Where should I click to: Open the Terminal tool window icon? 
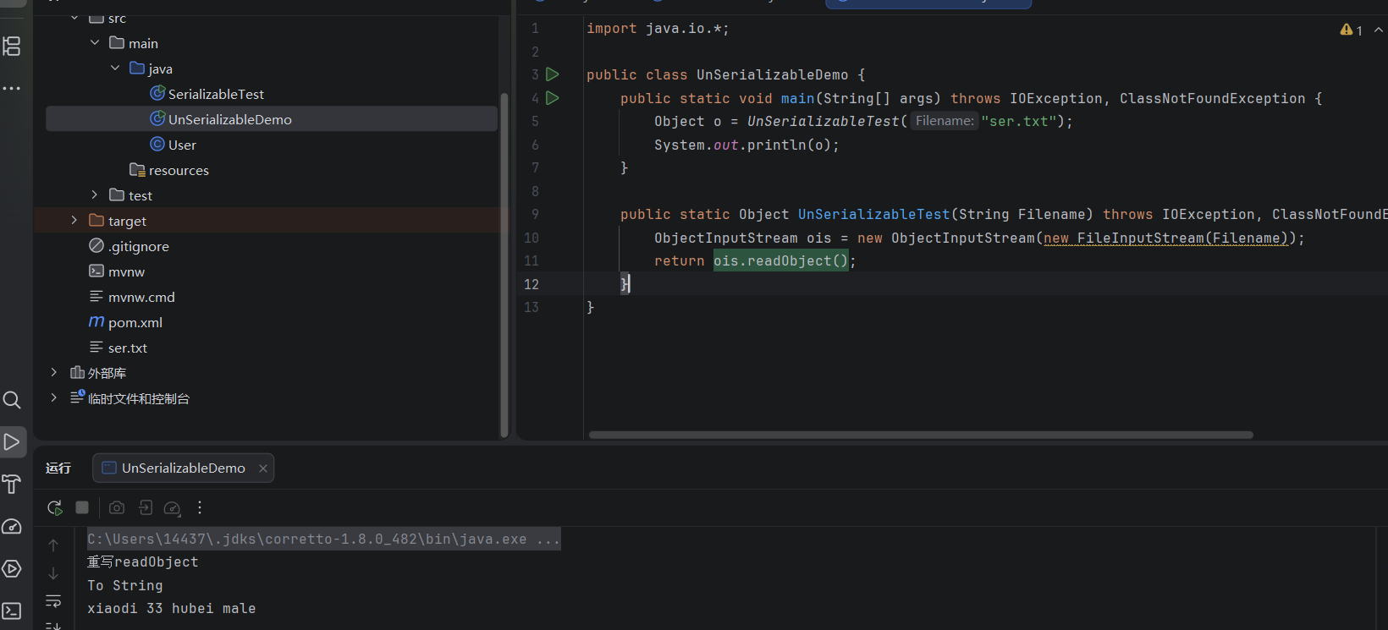12,611
